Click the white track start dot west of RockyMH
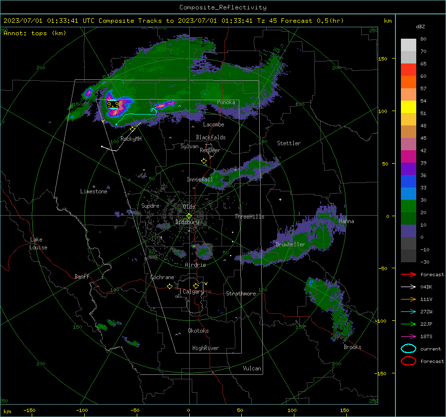The width and height of the screenshot is (446, 417). click(102, 147)
